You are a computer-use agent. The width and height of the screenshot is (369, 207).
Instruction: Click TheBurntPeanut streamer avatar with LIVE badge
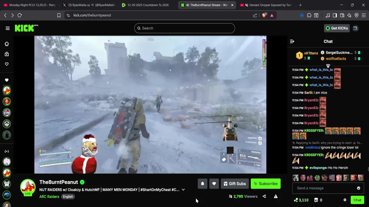(28, 187)
